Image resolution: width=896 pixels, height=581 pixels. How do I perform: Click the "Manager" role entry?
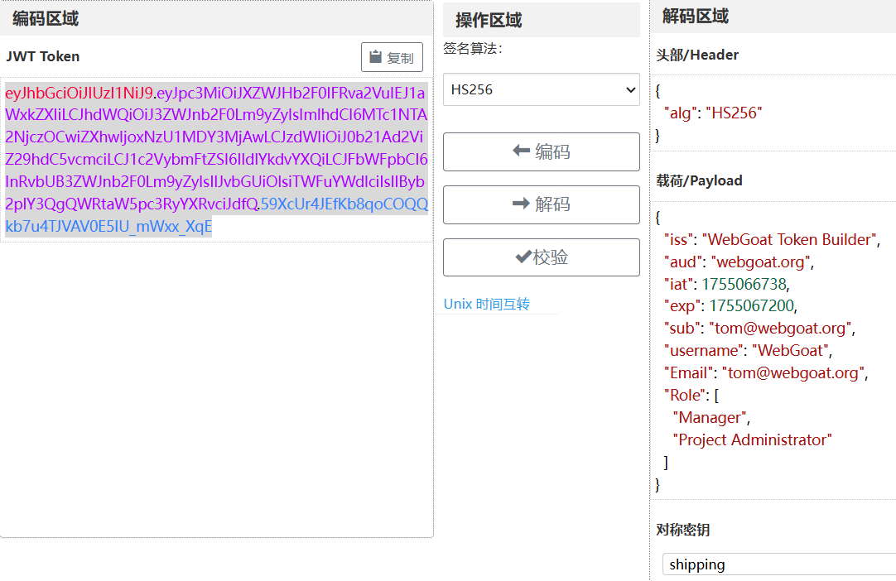click(711, 418)
